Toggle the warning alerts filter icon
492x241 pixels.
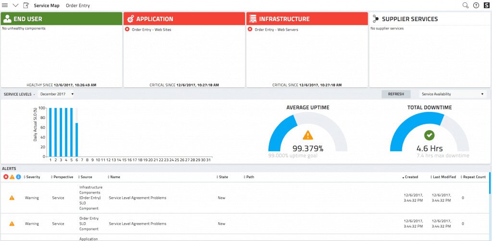(12, 177)
